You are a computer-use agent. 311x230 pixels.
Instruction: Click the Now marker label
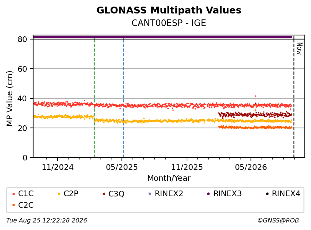[299, 49]
